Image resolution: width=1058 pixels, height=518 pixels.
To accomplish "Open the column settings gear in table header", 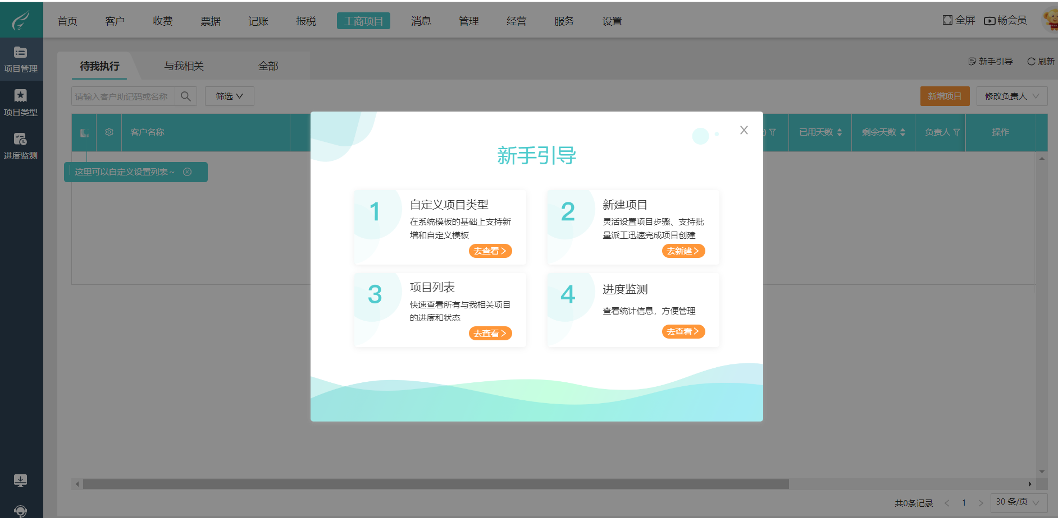I will [x=109, y=132].
